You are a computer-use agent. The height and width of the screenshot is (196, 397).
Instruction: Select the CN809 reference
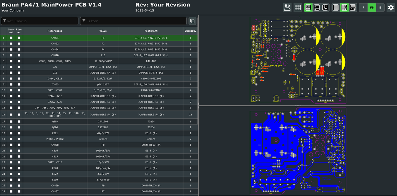click(55, 185)
